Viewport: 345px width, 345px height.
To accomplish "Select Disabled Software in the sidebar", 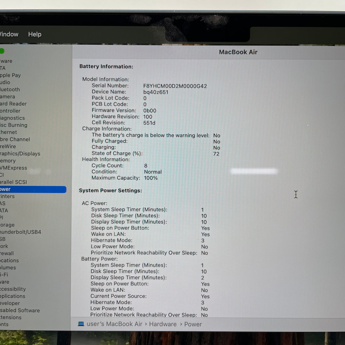I will pyautogui.click(x=20, y=310).
